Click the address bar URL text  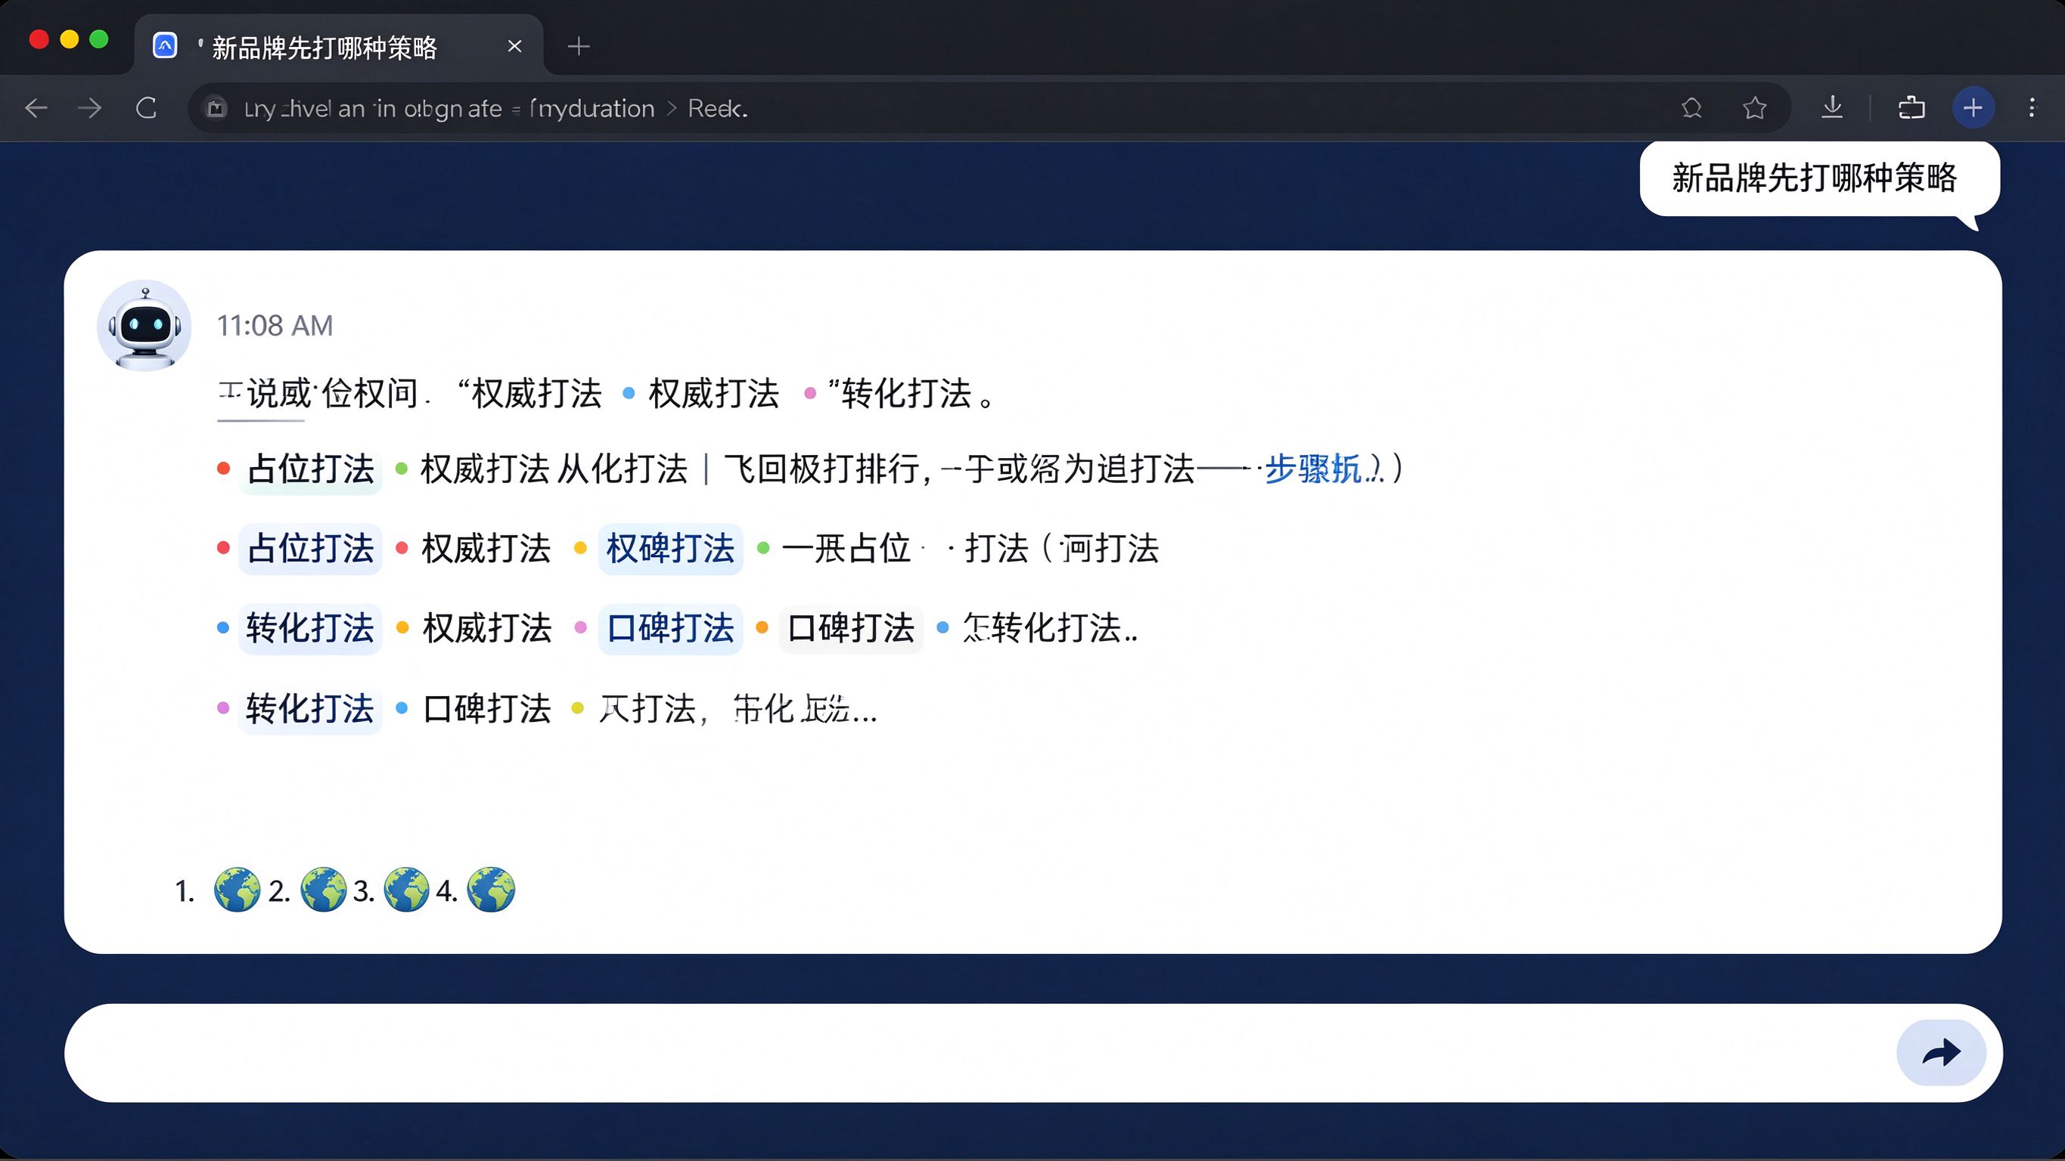pos(495,108)
